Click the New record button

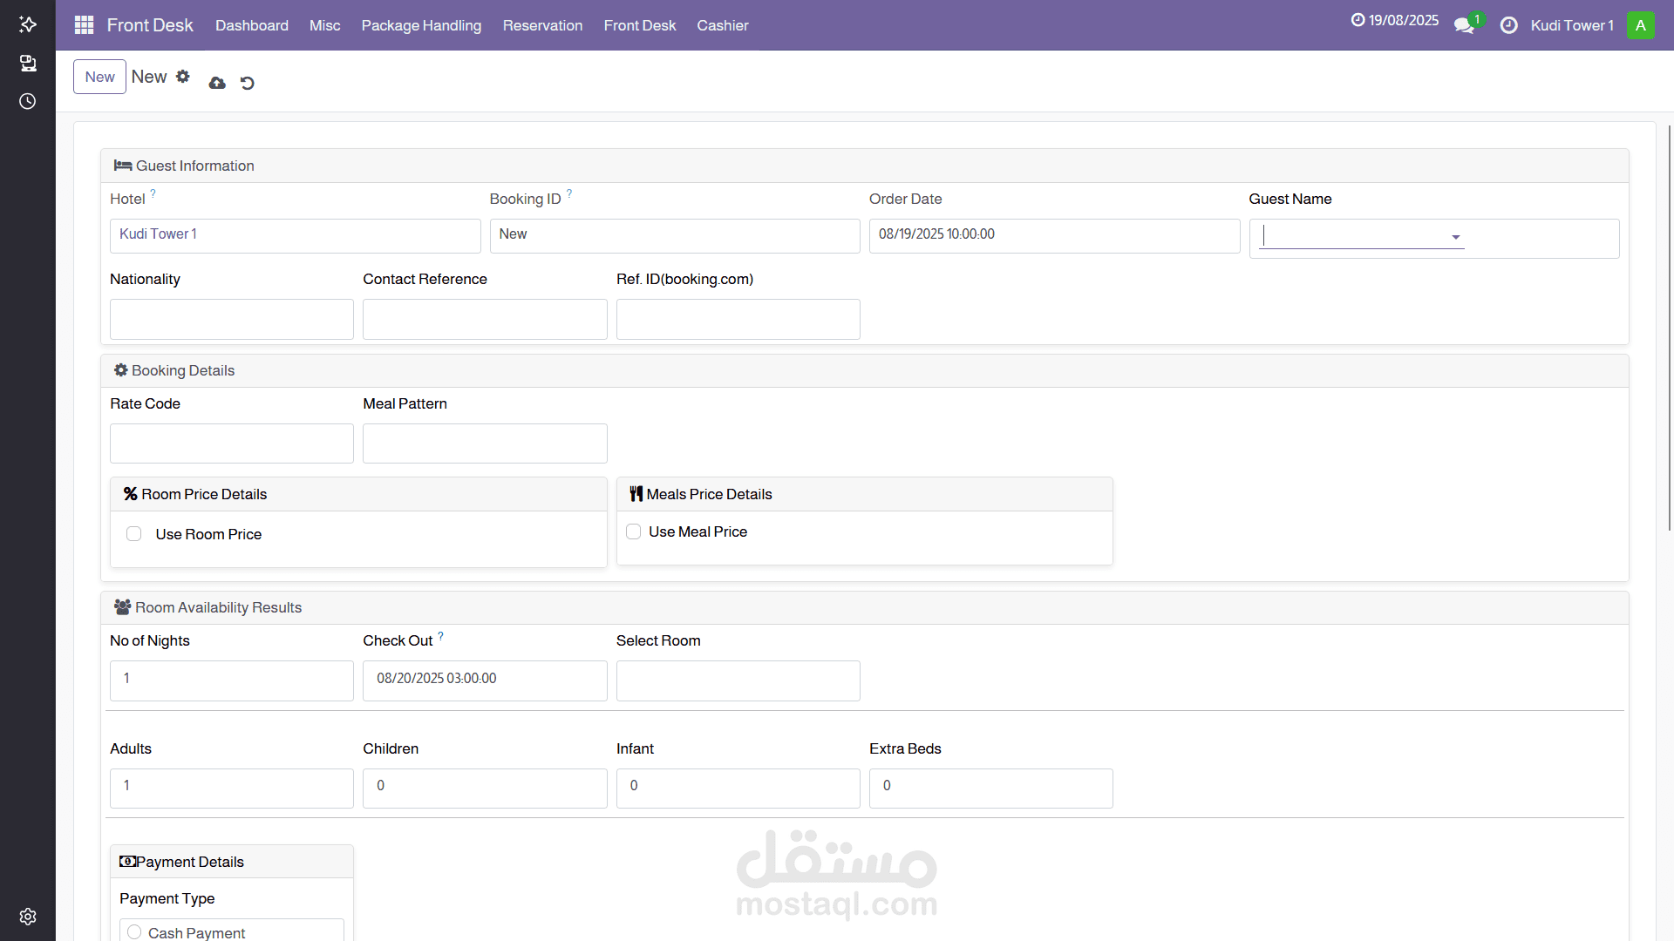point(99,77)
